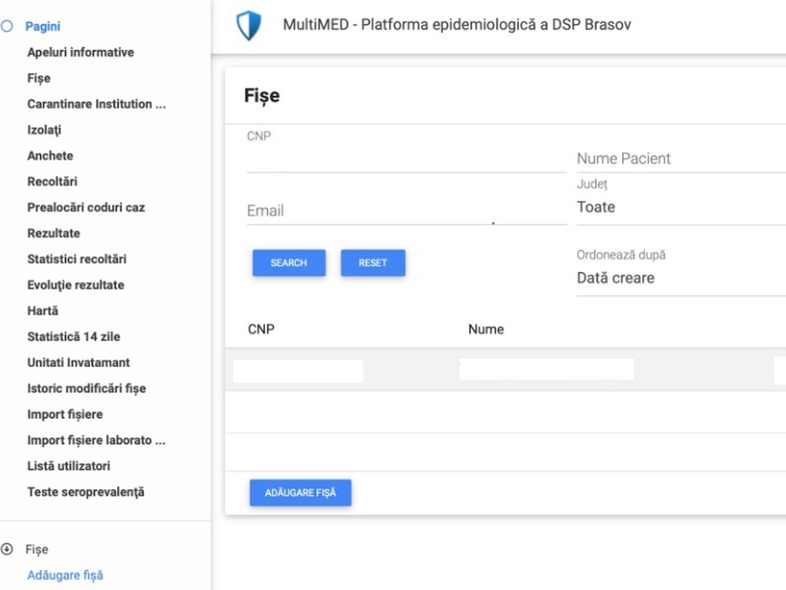Open the Hartă page

(43, 311)
